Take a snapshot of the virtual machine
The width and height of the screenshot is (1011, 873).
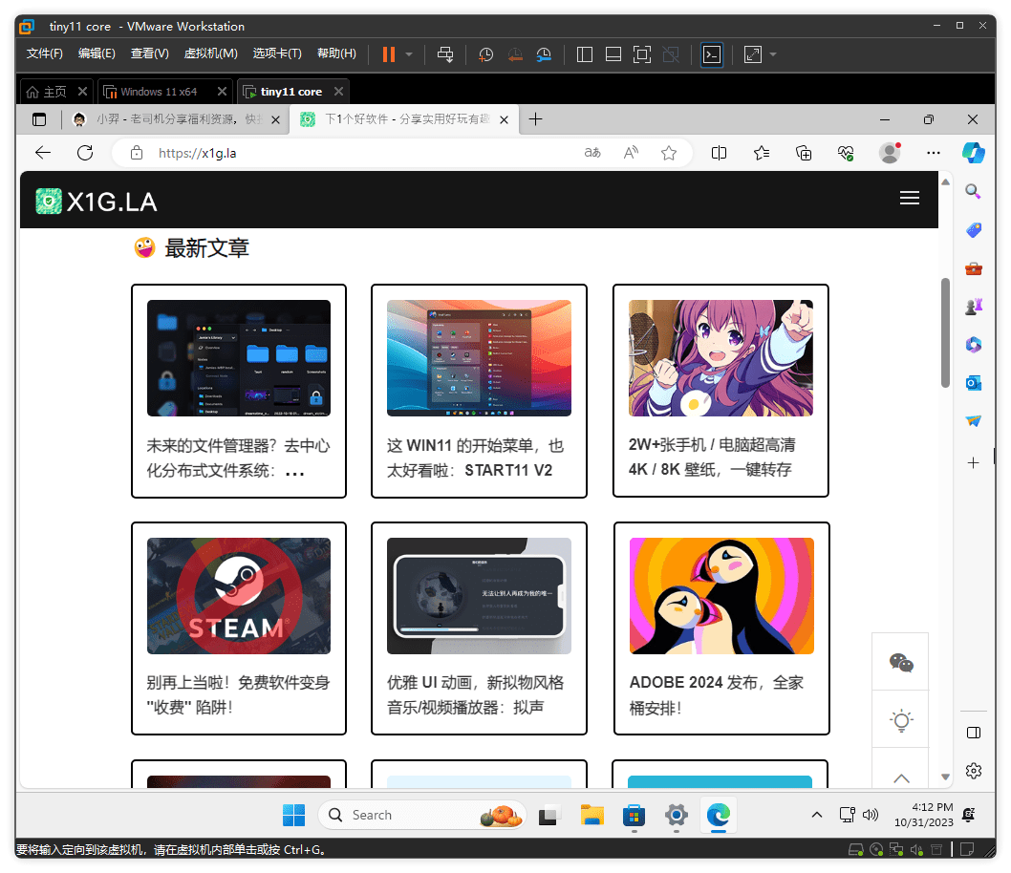click(x=485, y=54)
